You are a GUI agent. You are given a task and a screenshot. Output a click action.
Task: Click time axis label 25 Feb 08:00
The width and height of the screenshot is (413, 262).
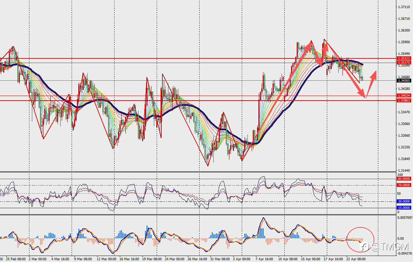[16, 259]
